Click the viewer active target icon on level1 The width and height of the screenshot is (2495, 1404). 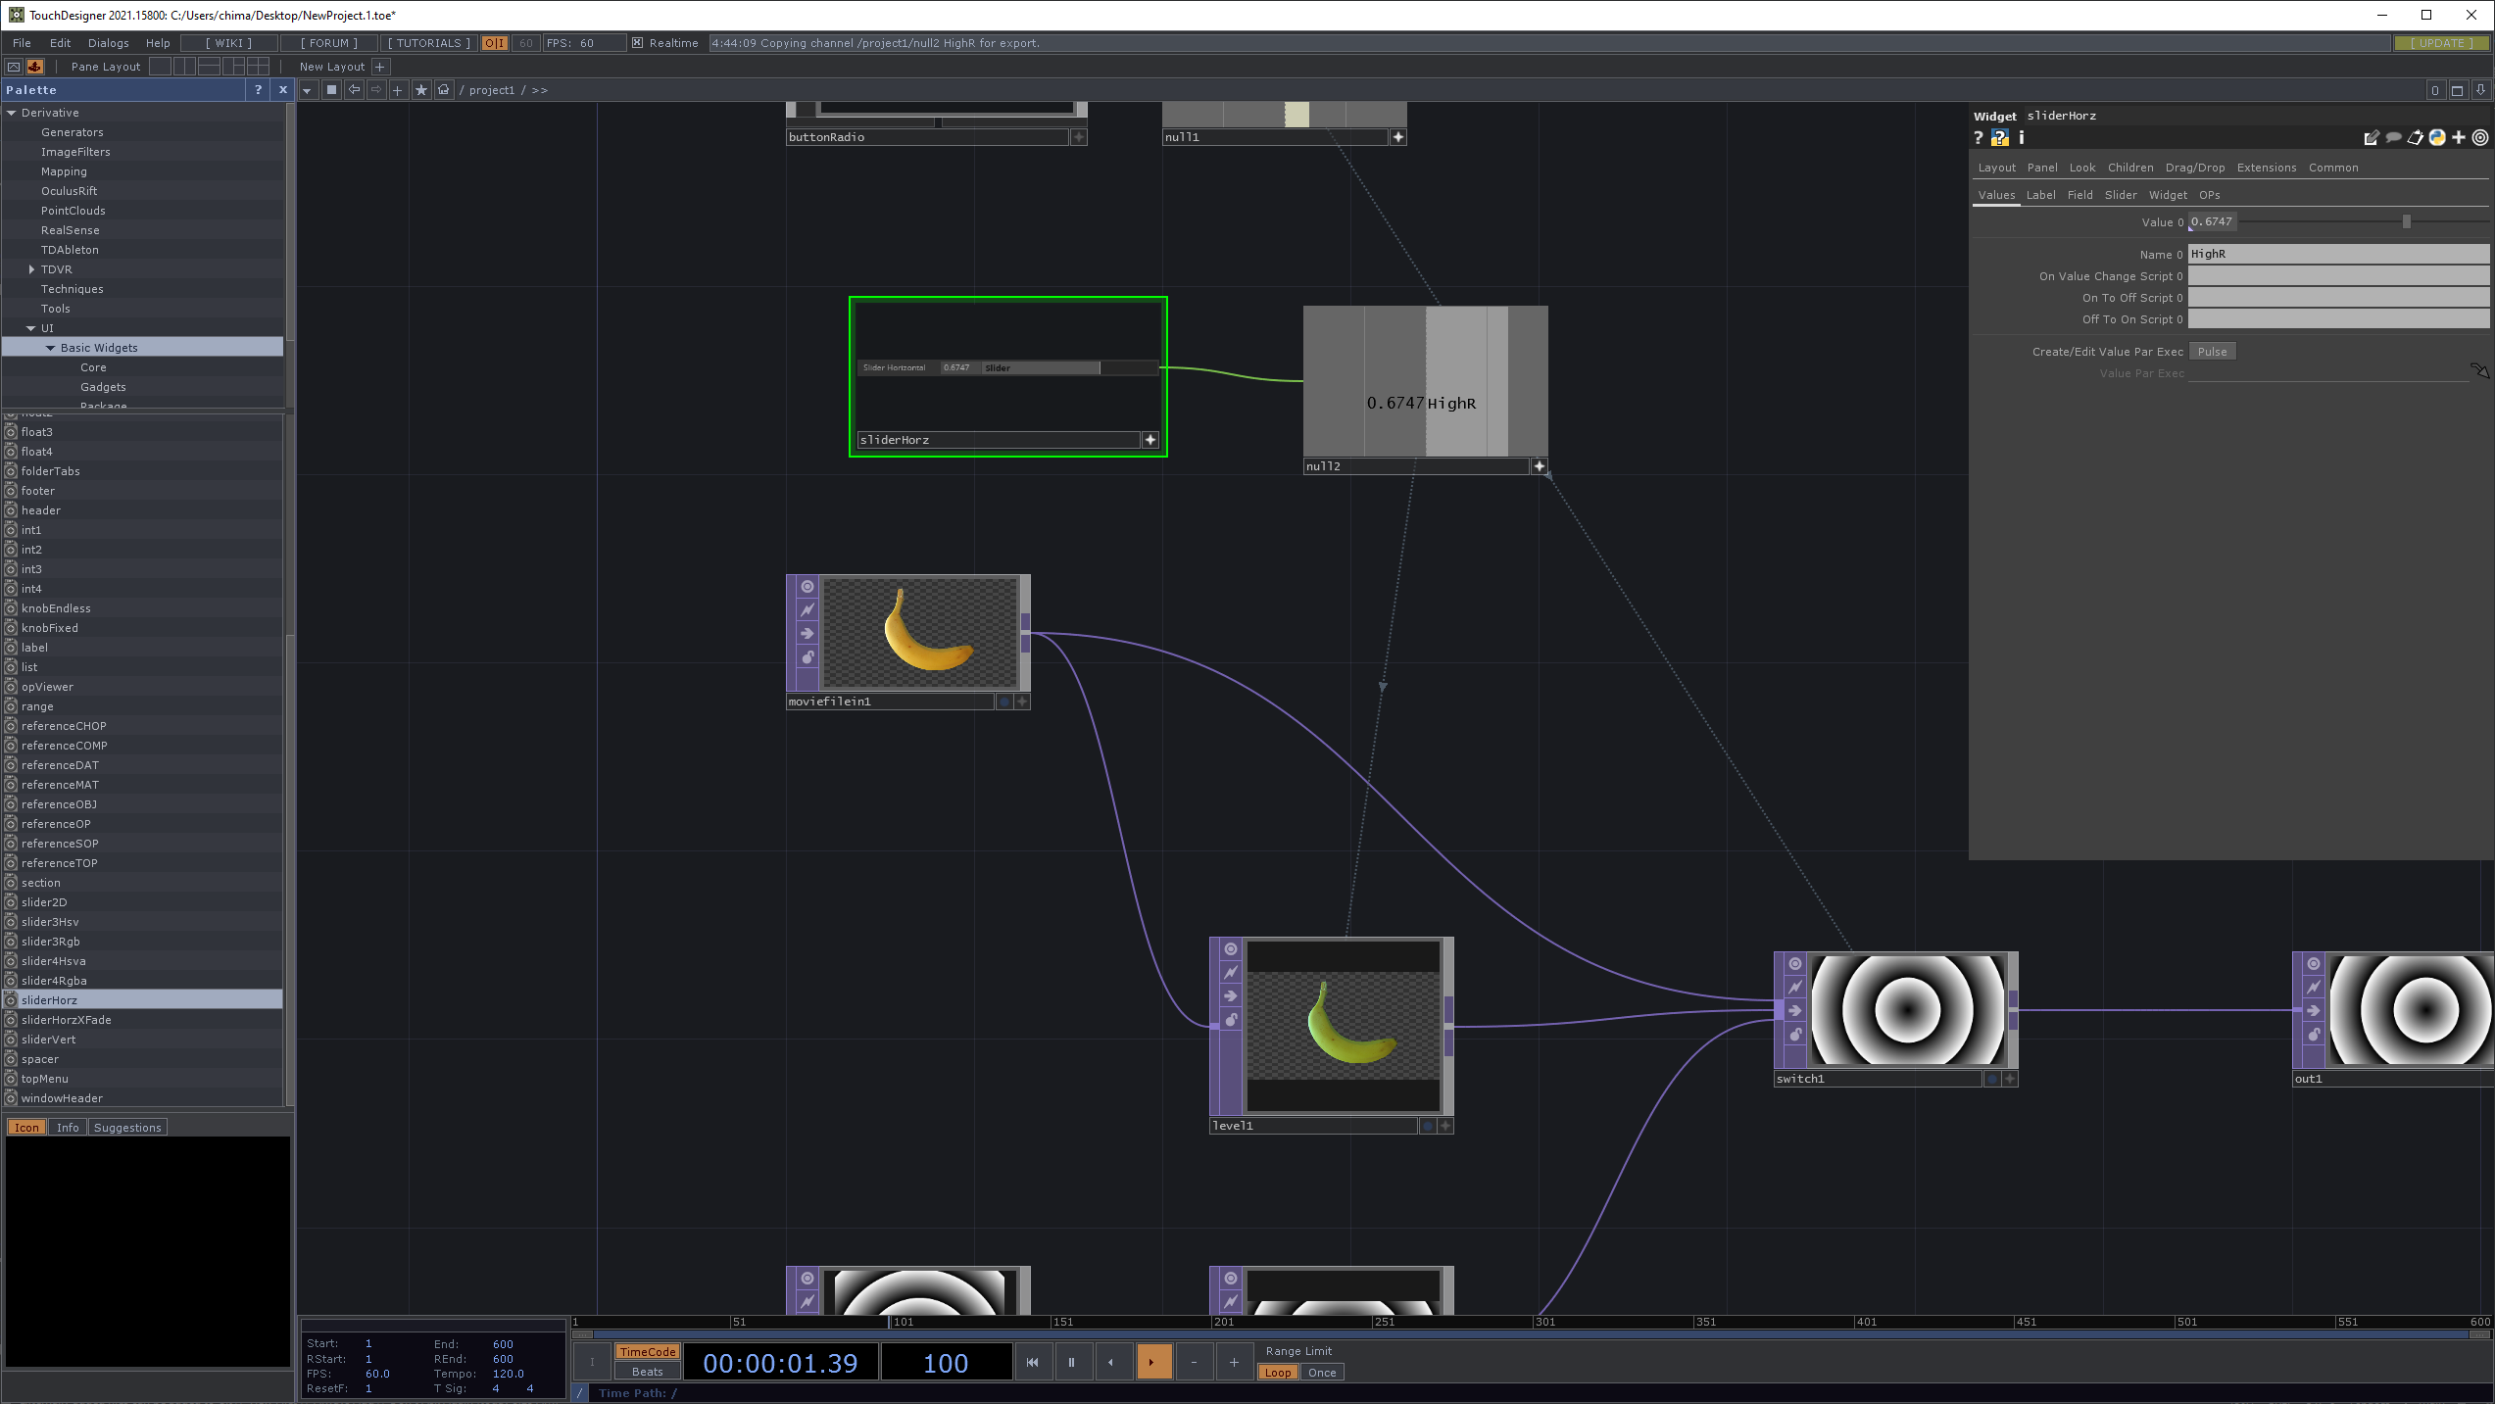(x=1231, y=948)
